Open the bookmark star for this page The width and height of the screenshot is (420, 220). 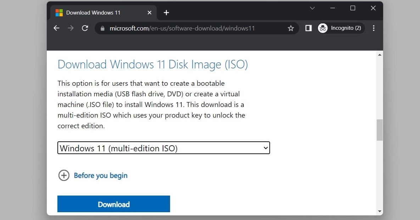tap(291, 28)
